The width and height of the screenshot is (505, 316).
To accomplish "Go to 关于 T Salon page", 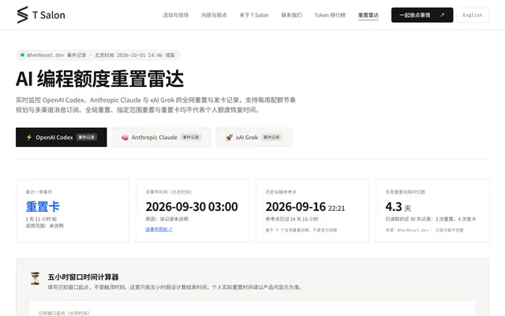I will coord(254,15).
